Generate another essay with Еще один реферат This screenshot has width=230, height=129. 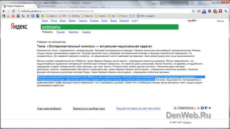point(49,109)
